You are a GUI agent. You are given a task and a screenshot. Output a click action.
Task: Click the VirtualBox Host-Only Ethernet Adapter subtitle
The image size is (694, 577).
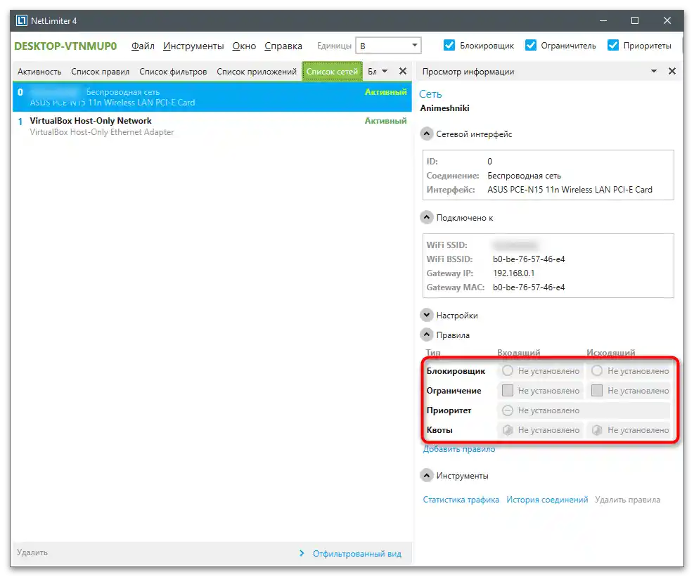point(102,132)
